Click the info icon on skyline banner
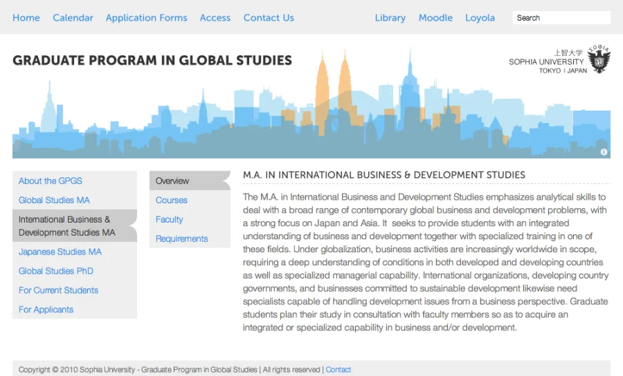 tap(604, 152)
